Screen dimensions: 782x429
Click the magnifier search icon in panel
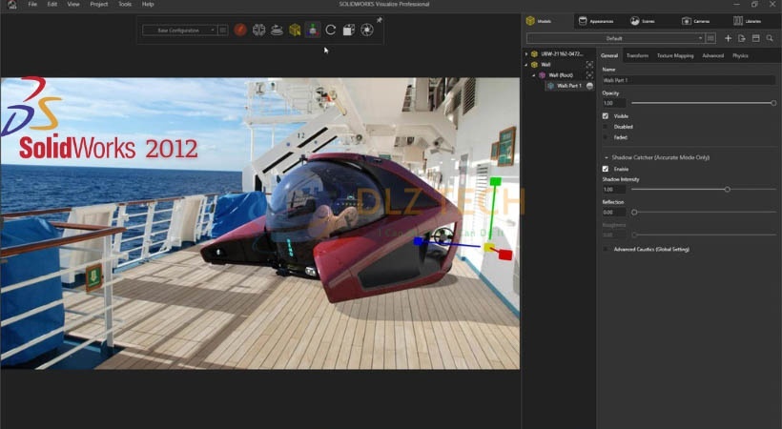(769, 38)
